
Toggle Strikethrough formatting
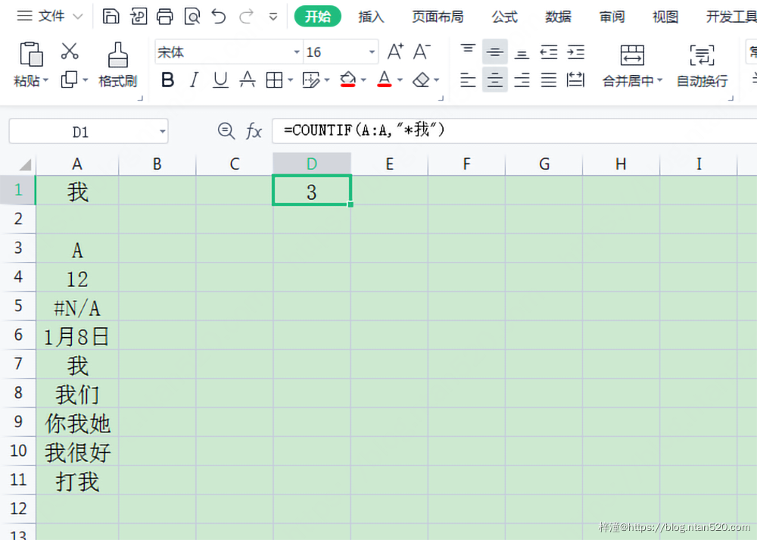248,80
